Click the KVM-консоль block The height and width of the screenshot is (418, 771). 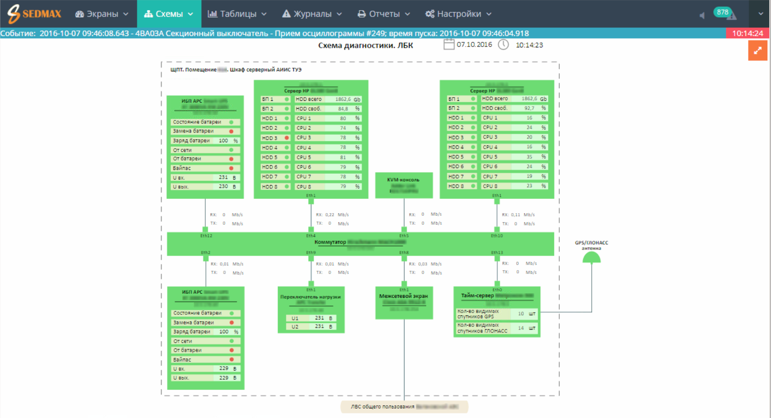tap(403, 185)
